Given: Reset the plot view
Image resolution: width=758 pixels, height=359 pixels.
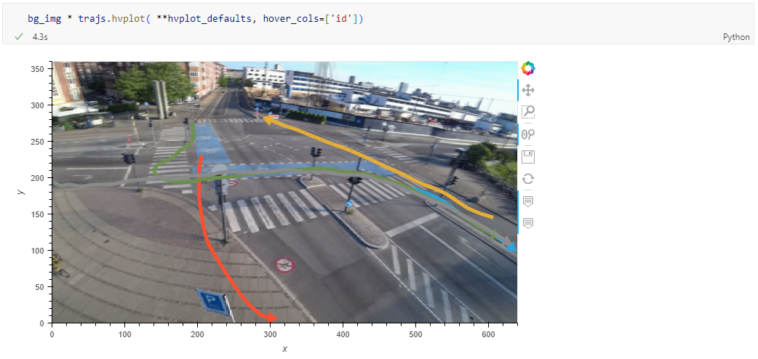Looking at the screenshot, I should pos(528,178).
